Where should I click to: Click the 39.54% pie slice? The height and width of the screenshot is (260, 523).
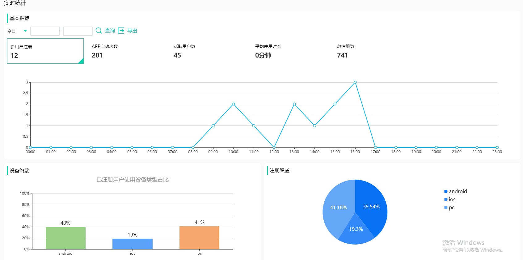point(371,207)
